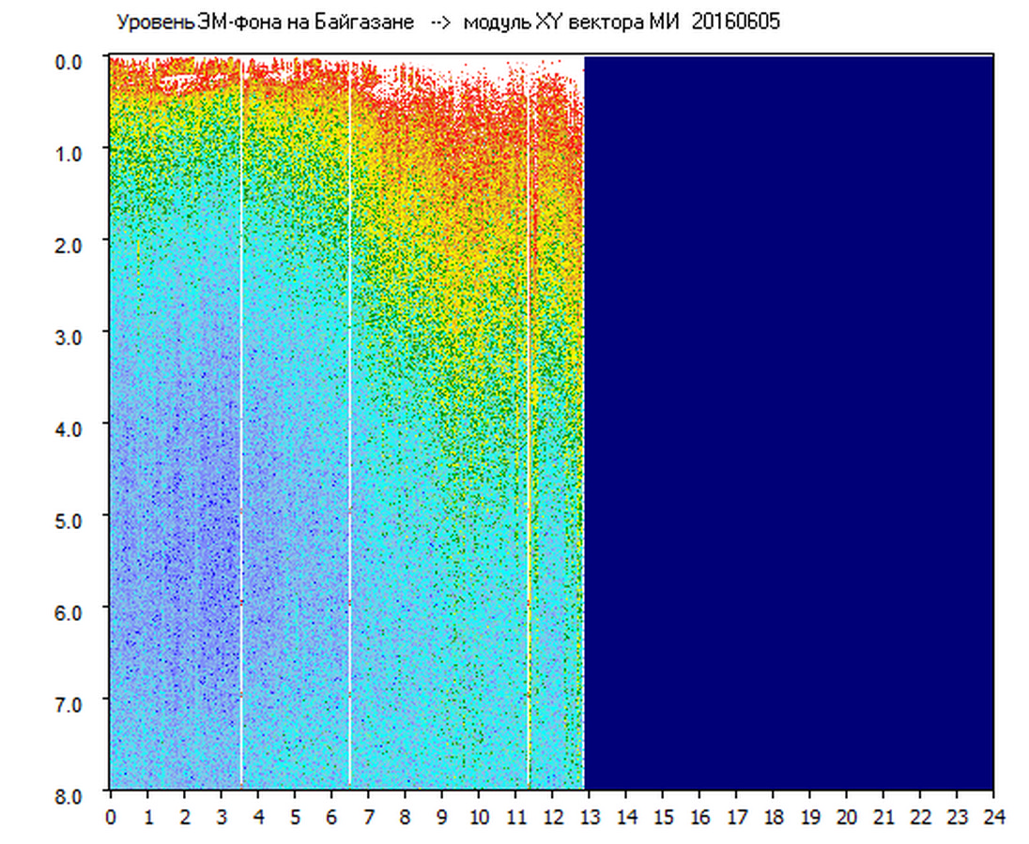Click the y-axis label '7.0'

tap(70, 702)
